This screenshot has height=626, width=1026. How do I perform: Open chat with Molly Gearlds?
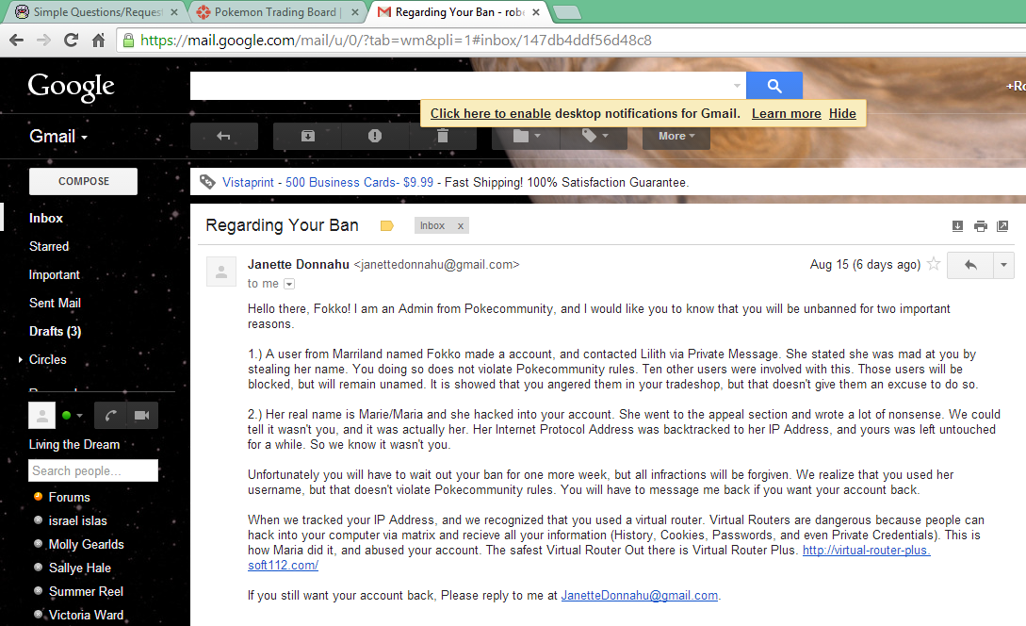pyautogui.click(x=86, y=544)
